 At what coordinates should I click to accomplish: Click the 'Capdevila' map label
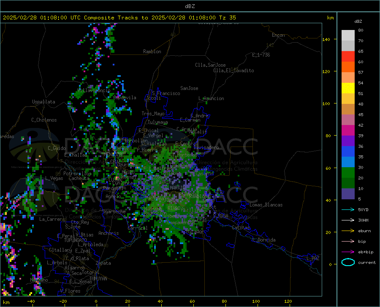coord(125,98)
